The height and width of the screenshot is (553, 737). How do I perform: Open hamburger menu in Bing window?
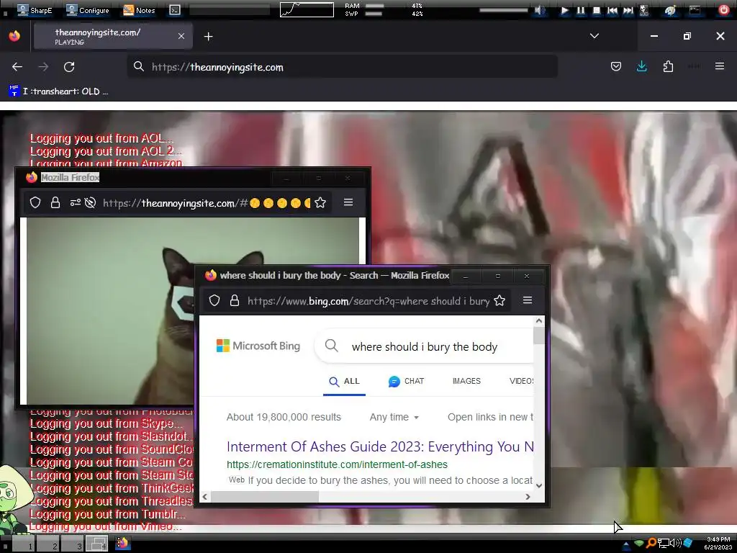[528, 300]
